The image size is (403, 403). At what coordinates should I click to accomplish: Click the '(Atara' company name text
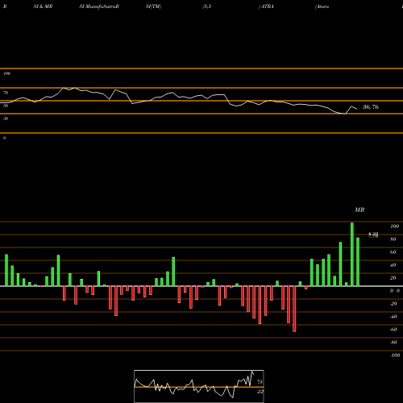(x=322, y=6)
